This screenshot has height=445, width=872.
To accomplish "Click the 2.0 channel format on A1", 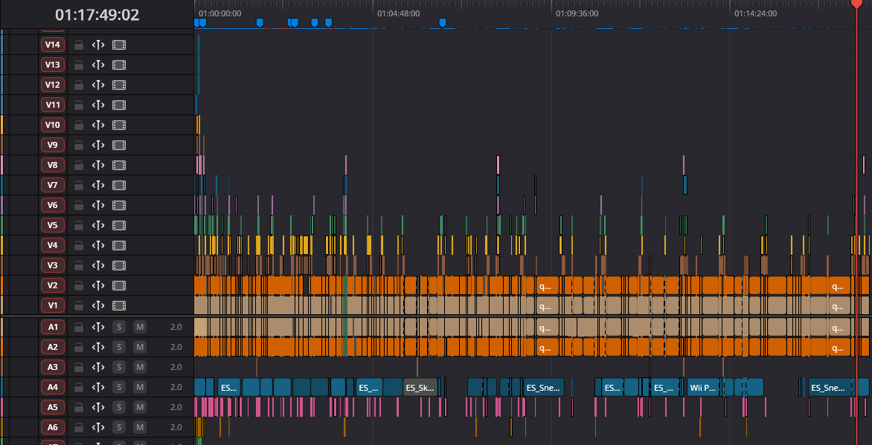I will pyautogui.click(x=176, y=327).
